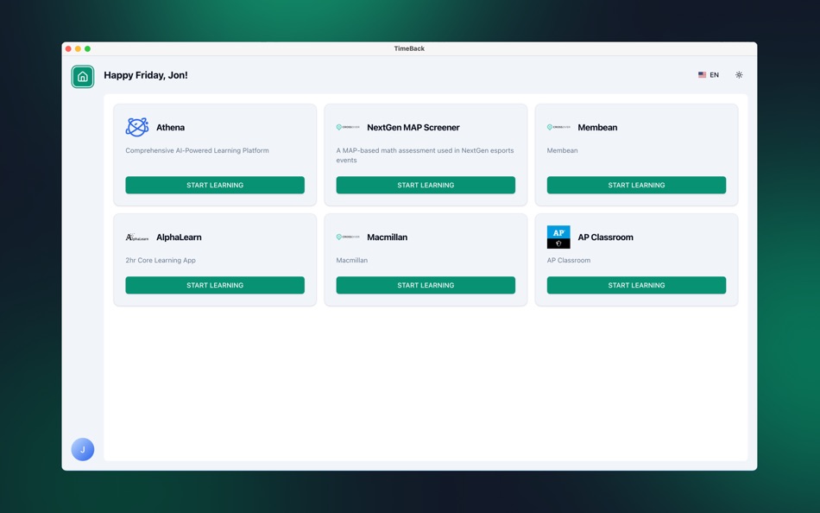Click the 'Happy Friday, Jon!' greeting
This screenshot has height=513, width=820.
[x=146, y=75]
